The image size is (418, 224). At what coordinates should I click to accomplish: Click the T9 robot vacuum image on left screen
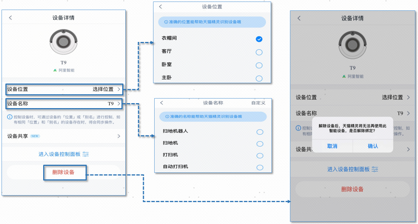tap(64, 42)
